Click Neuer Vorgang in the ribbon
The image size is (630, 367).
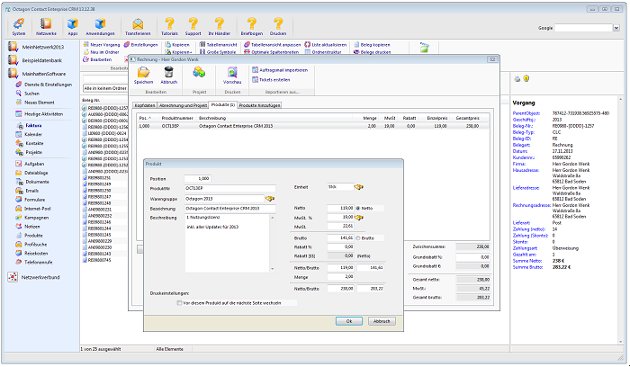click(x=101, y=45)
